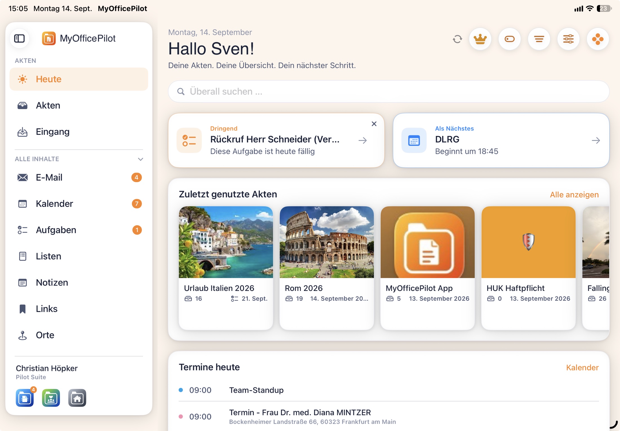620x431 pixels.
Task: Open the Frau Dr. med. Diana MINTZER appointment
Action: 389,417
